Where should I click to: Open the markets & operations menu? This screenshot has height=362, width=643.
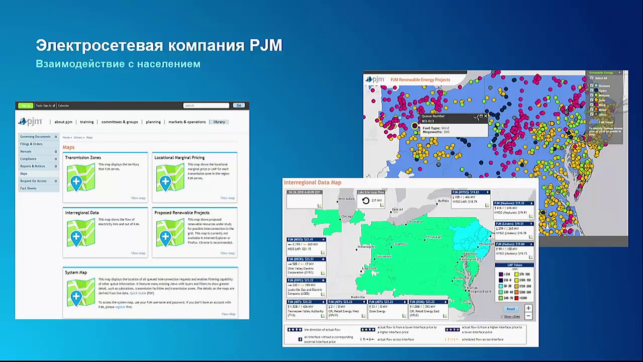click(187, 122)
